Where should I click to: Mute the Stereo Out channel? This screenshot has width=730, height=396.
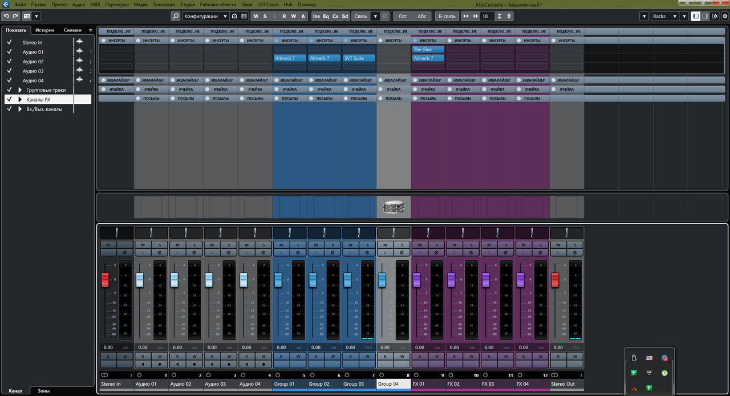coord(558,245)
